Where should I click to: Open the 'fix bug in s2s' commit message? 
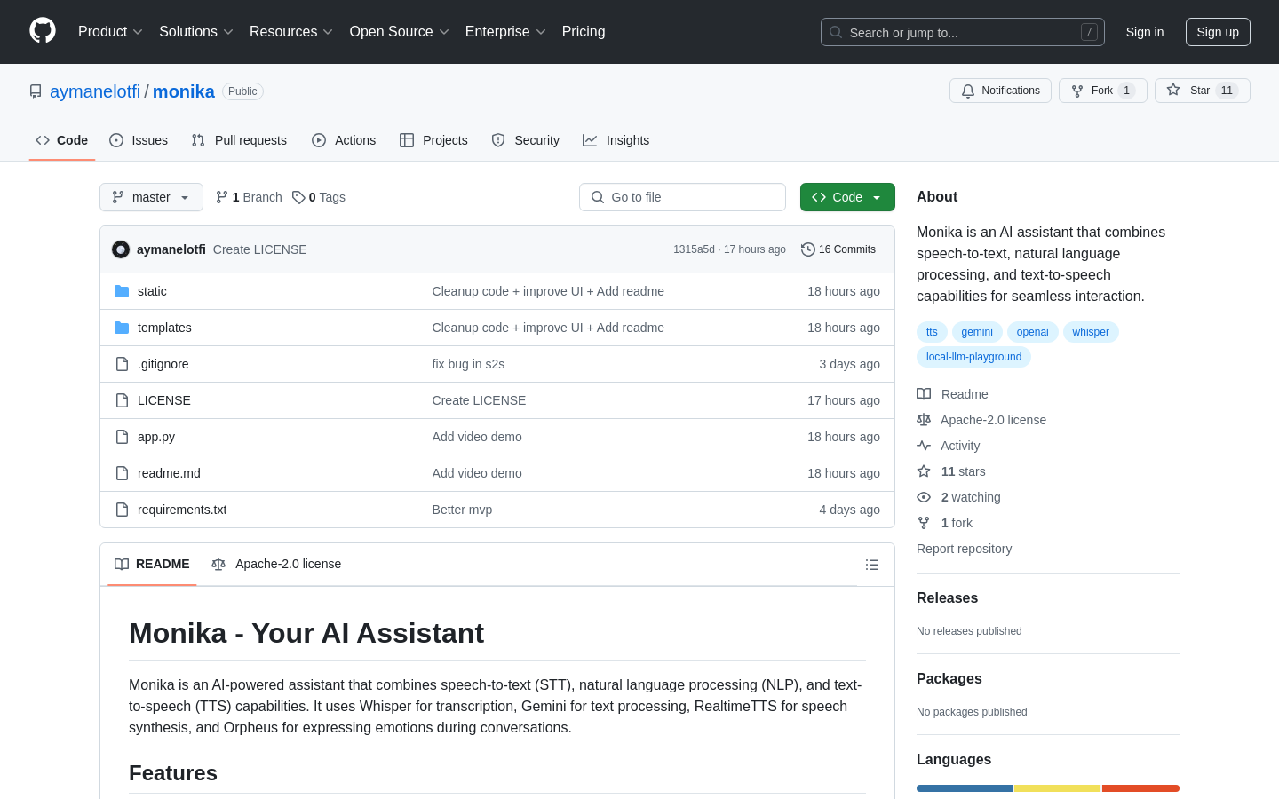click(x=468, y=364)
